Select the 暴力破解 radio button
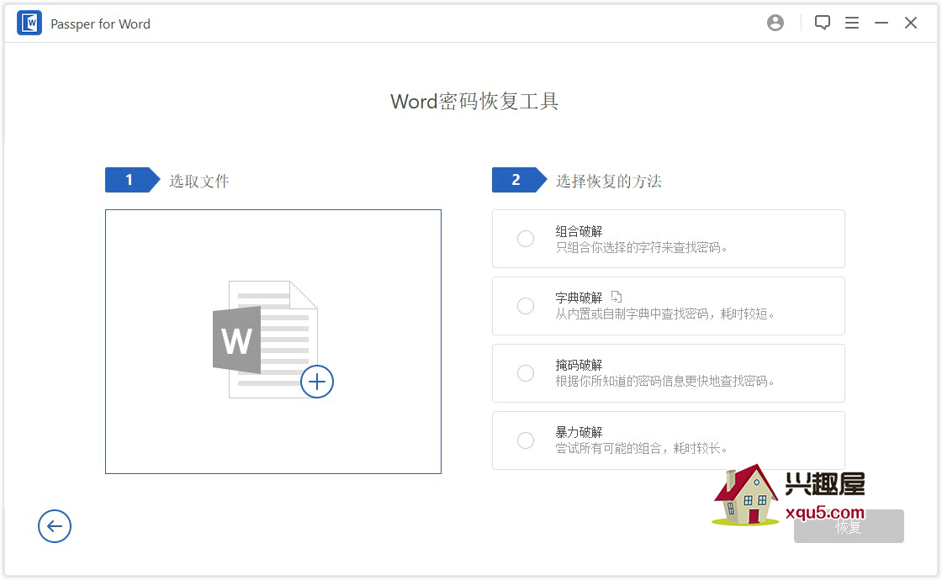 [x=526, y=440]
